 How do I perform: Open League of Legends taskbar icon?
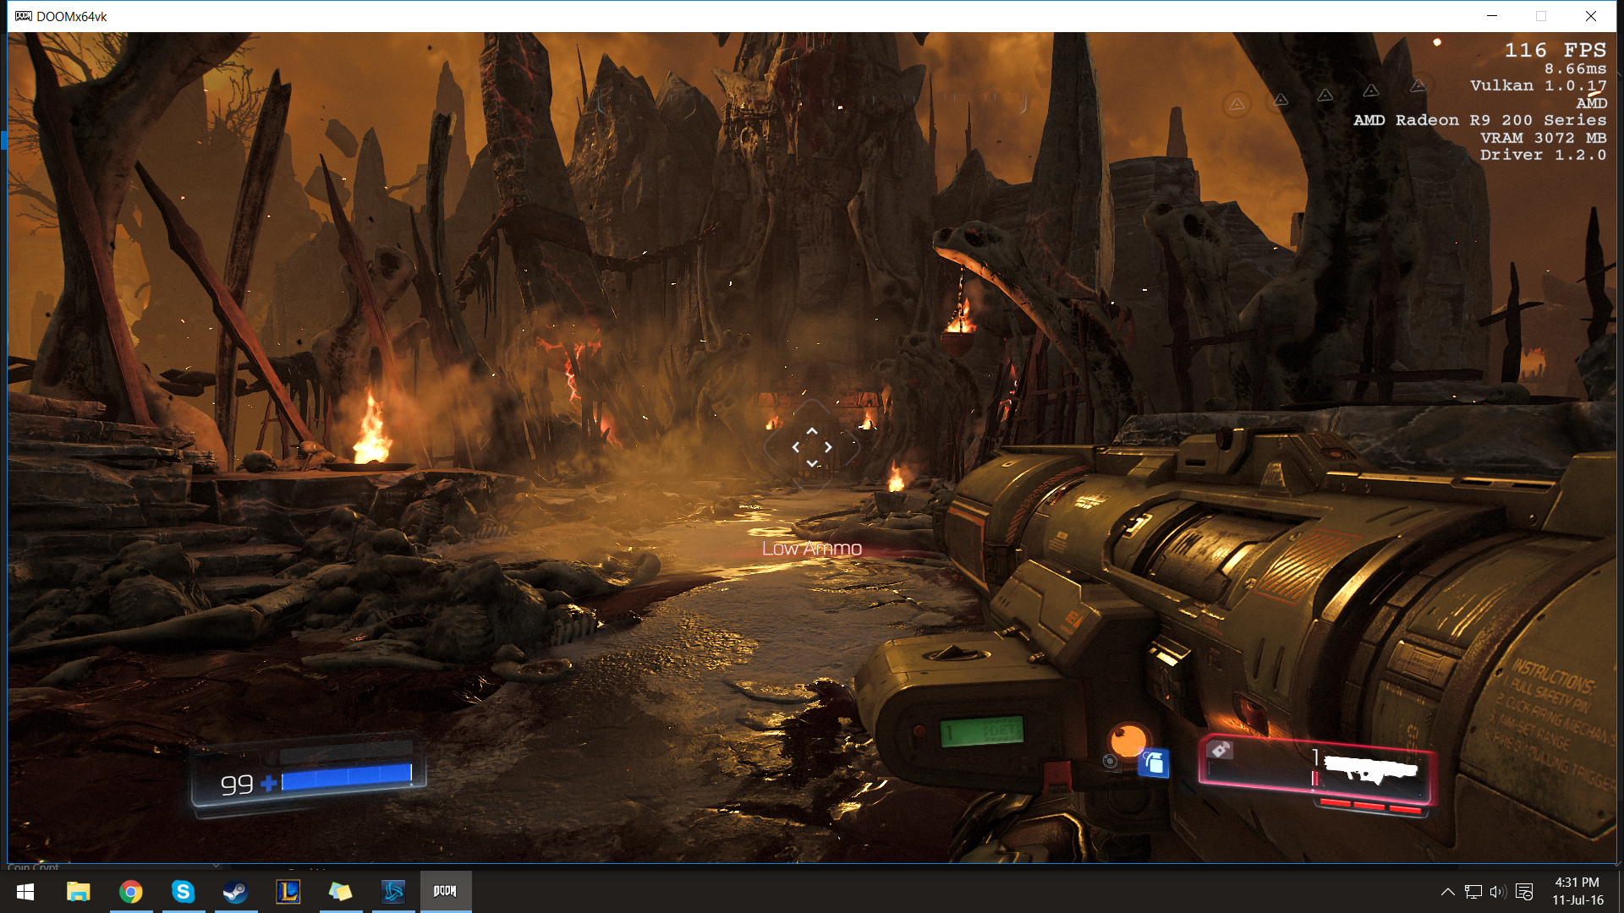pyautogui.click(x=288, y=891)
